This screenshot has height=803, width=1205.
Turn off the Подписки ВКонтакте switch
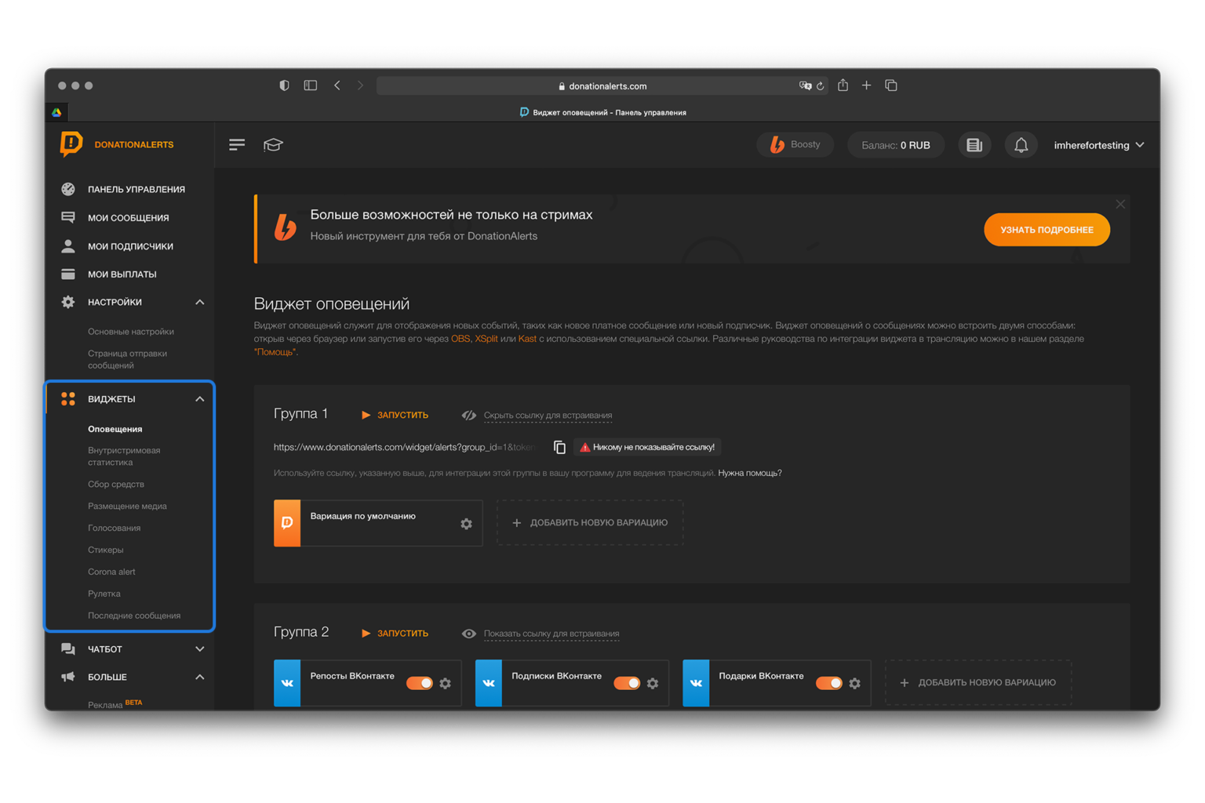pyautogui.click(x=627, y=683)
